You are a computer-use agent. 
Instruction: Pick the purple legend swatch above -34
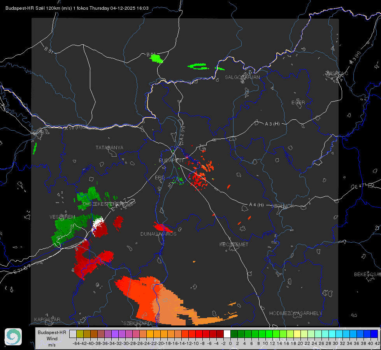tap(115, 334)
